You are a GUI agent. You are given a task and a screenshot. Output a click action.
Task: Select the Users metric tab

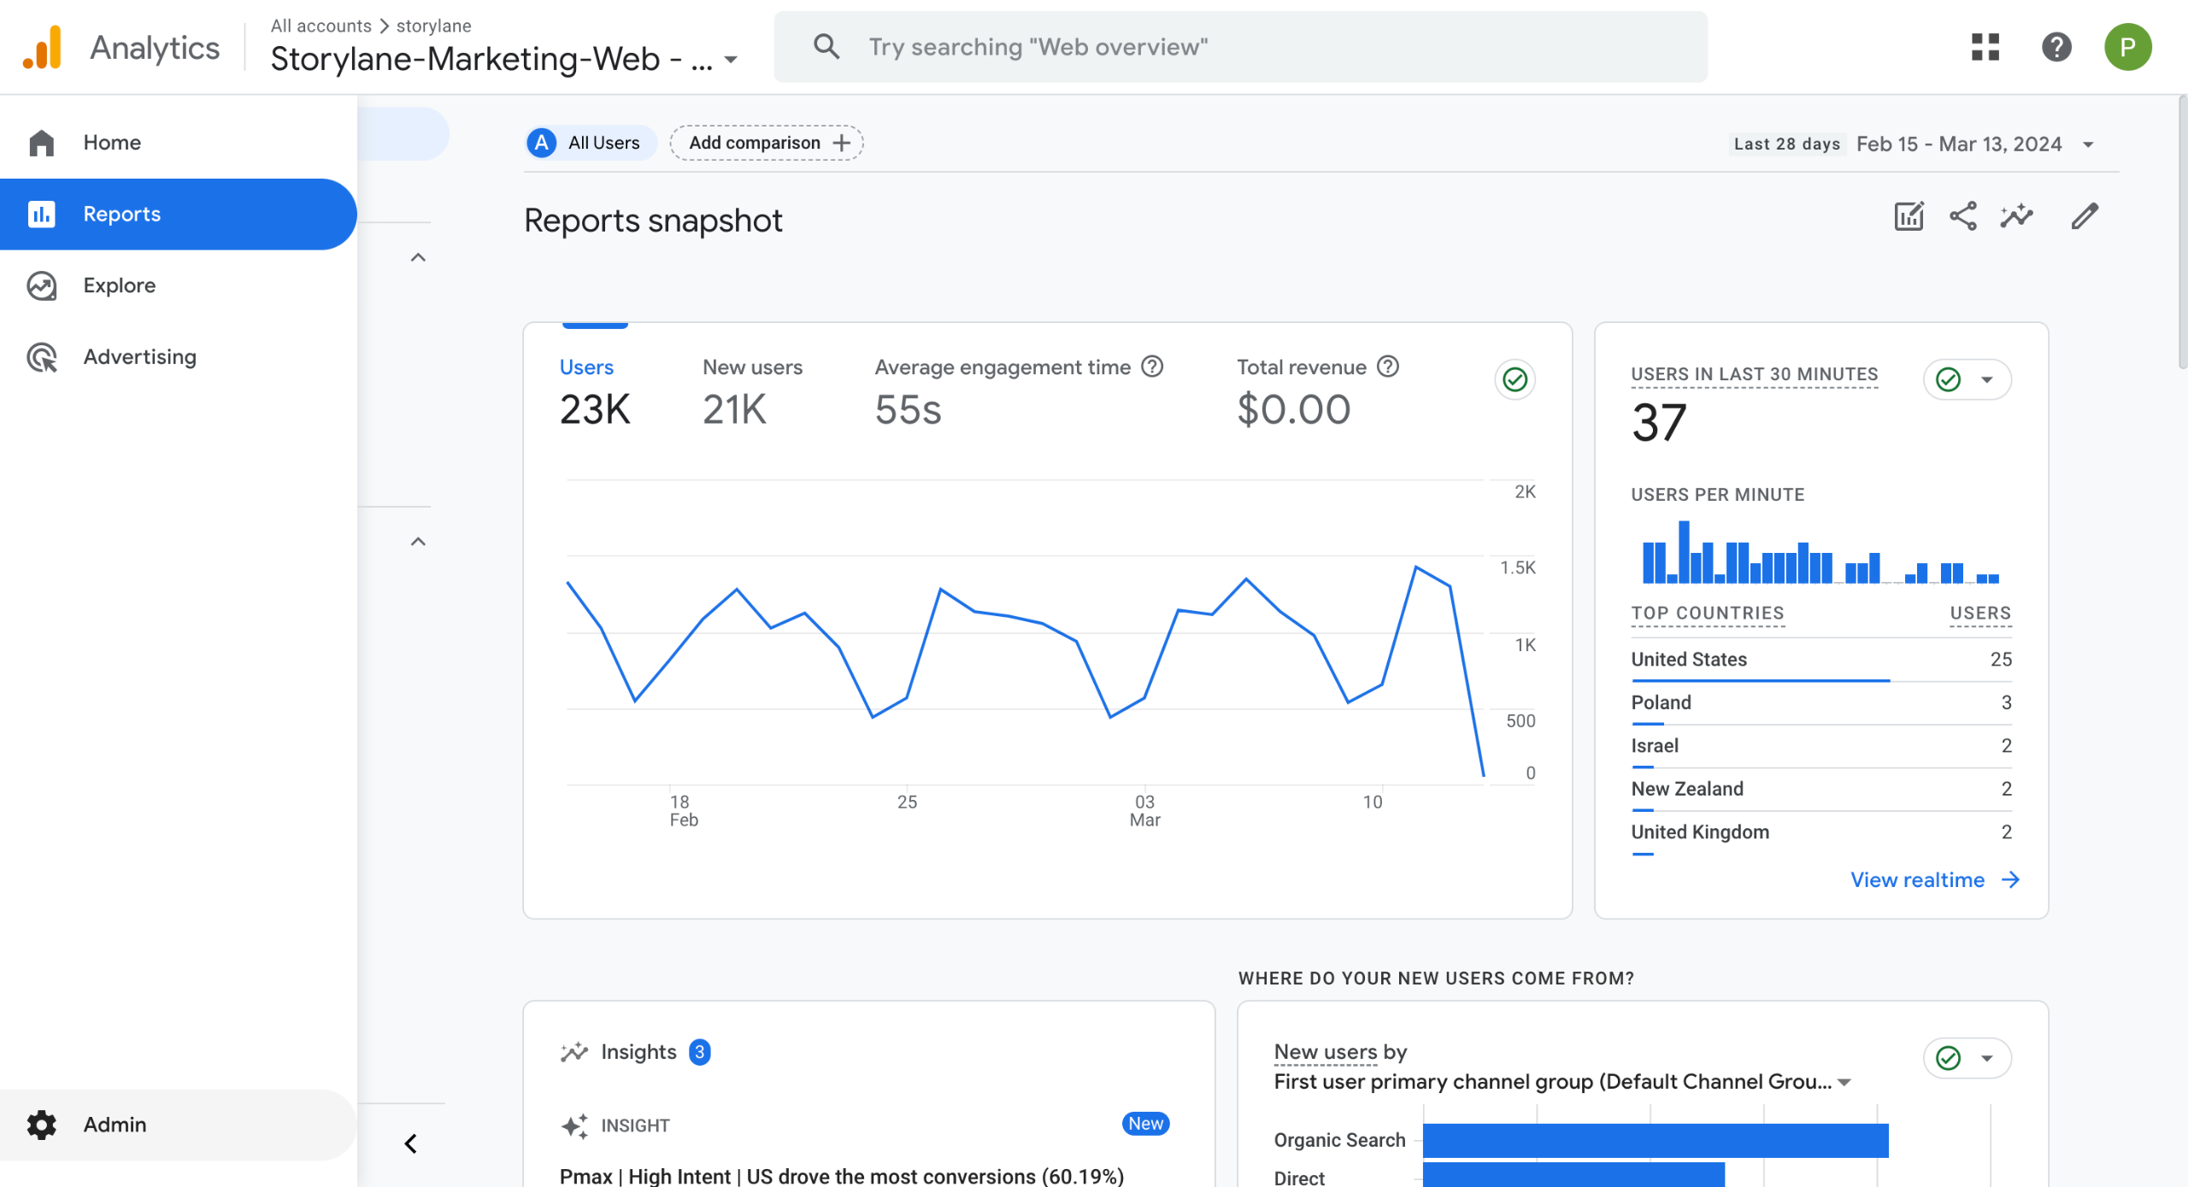click(x=595, y=391)
